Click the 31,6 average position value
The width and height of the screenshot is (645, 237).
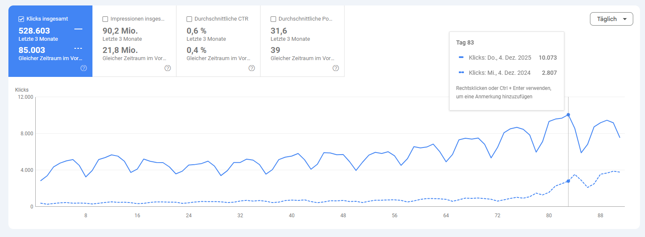[x=279, y=31]
